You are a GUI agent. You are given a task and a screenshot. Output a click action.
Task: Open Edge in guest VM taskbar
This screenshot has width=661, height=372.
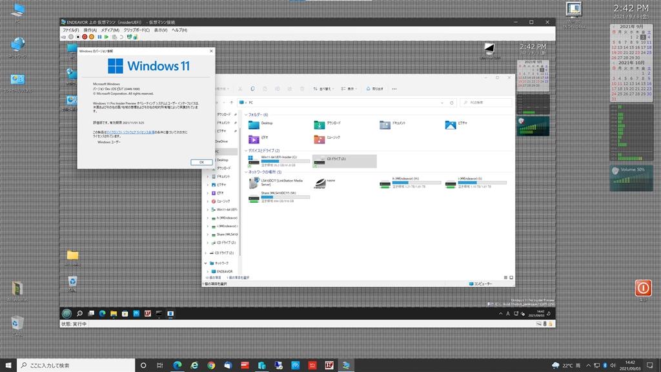[x=102, y=313]
